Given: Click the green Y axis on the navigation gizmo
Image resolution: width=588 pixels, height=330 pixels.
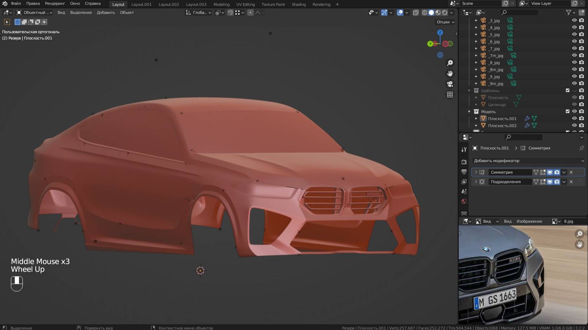Looking at the screenshot, I should (x=430, y=44).
